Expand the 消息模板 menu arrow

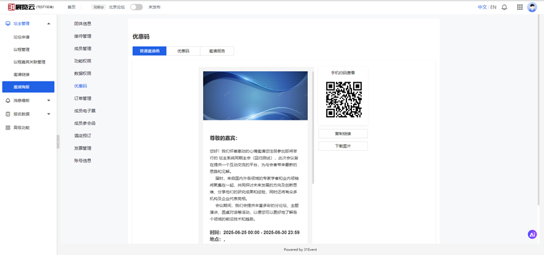tap(49, 100)
